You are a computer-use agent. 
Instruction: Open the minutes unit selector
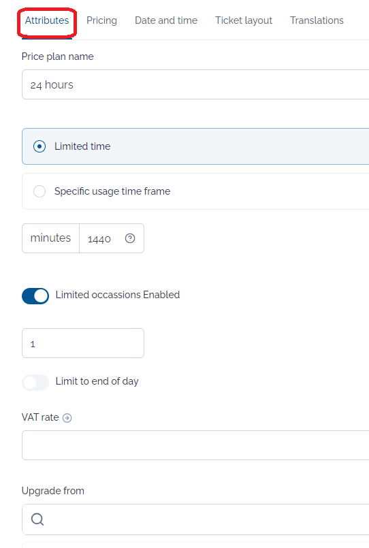coord(50,238)
